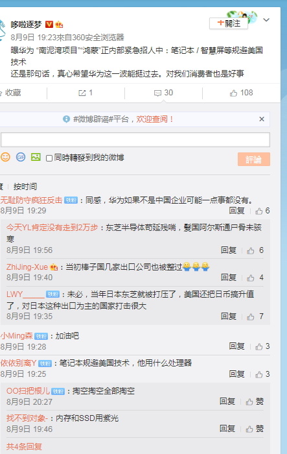287x454 pixels.
Task: Click the image upload icon
Action: click(x=36, y=157)
